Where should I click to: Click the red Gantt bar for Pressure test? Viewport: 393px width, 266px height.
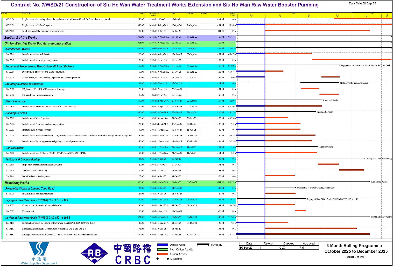click(x=300, y=211)
